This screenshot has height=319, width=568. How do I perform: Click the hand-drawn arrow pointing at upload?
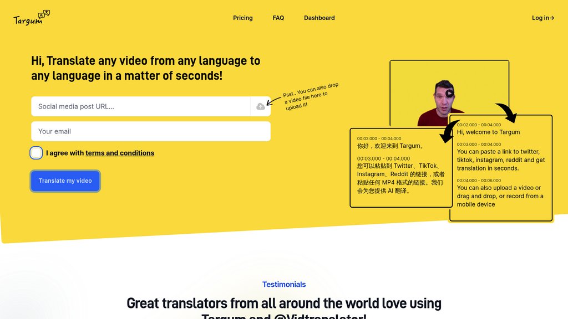tap(274, 100)
